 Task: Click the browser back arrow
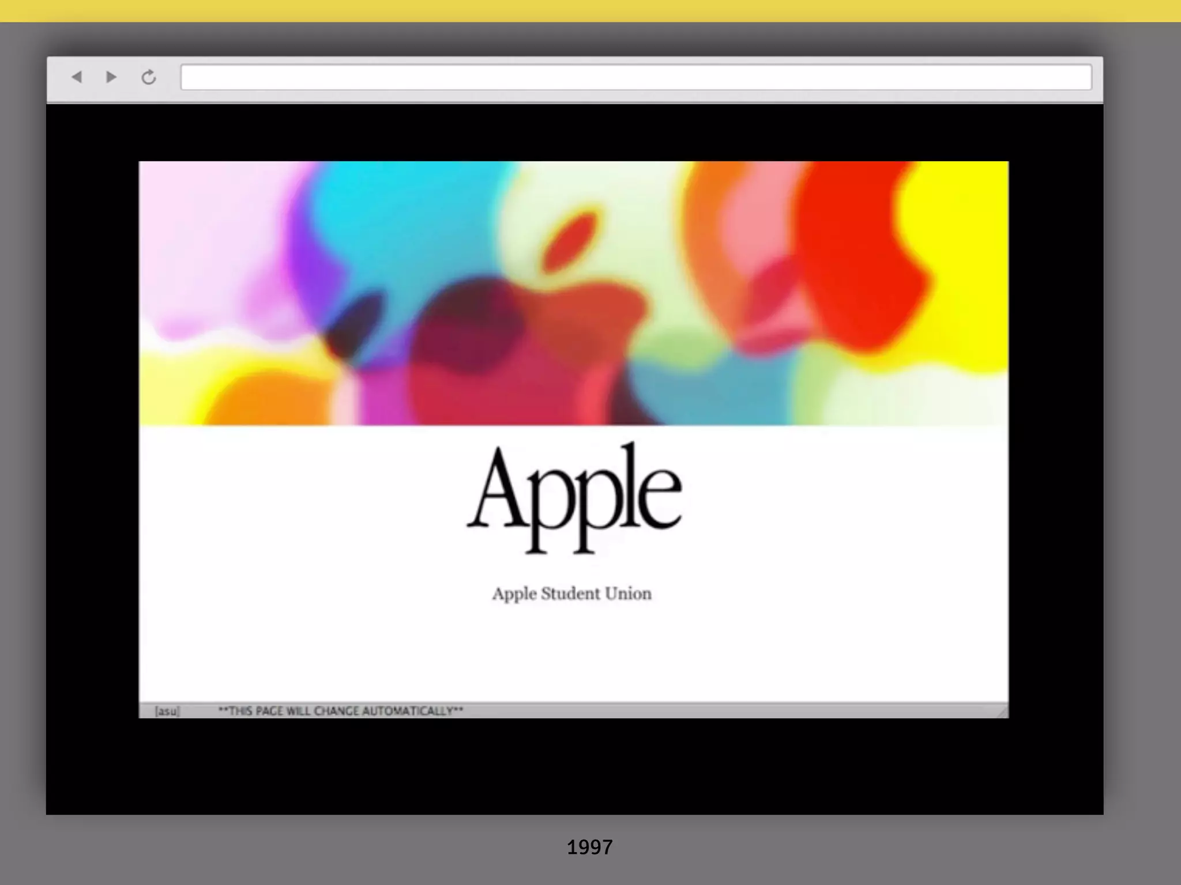77,77
